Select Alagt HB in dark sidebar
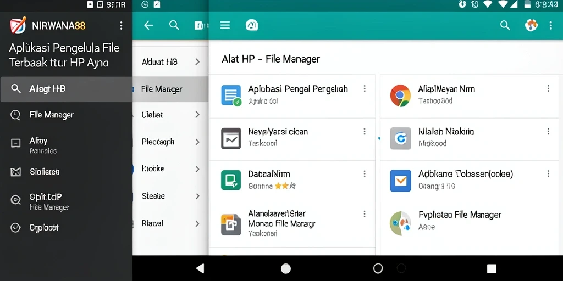 [x=66, y=89]
